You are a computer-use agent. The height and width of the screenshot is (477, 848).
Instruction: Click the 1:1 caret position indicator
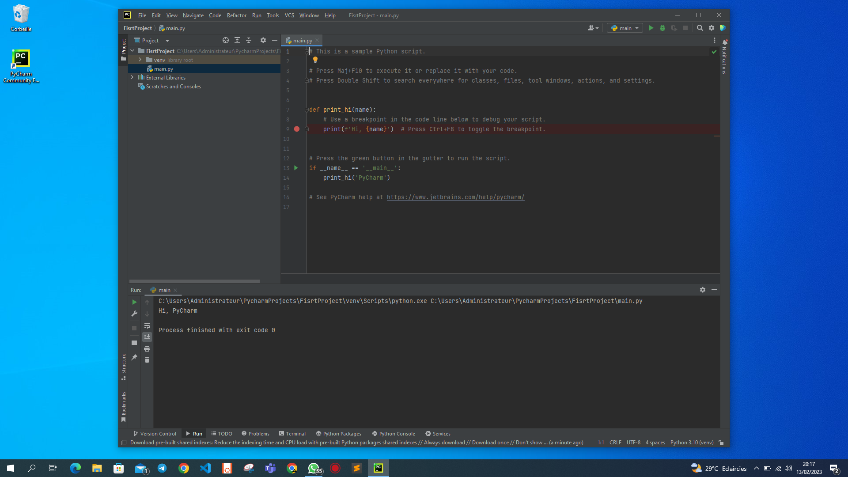point(601,443)
